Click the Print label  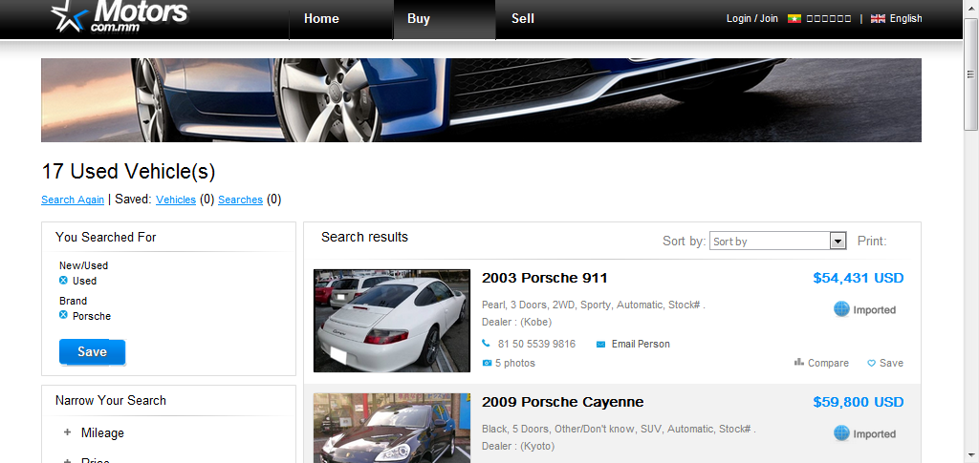click(872, 242)
